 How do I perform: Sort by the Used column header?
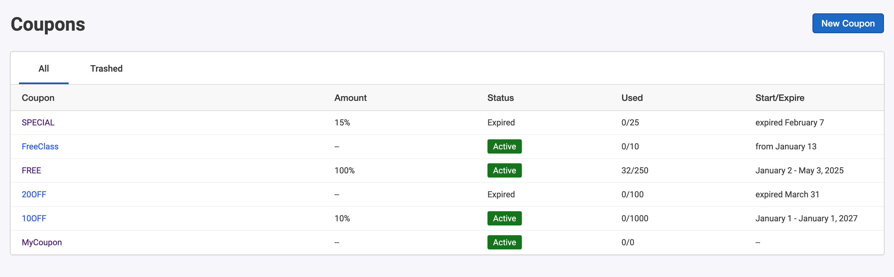632,98
